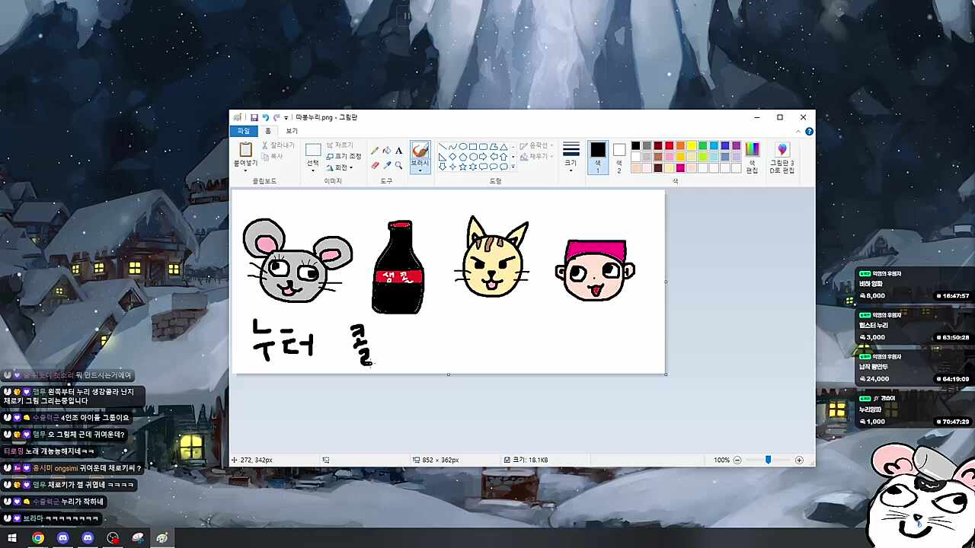Select the Fill with color bucket tool

point(387,151)
